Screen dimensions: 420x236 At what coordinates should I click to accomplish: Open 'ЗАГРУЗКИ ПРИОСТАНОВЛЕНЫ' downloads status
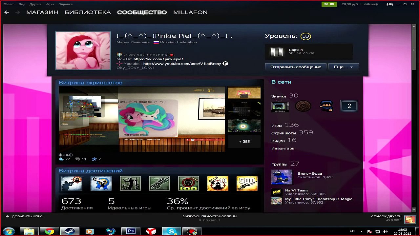click(x=210, y=216)
